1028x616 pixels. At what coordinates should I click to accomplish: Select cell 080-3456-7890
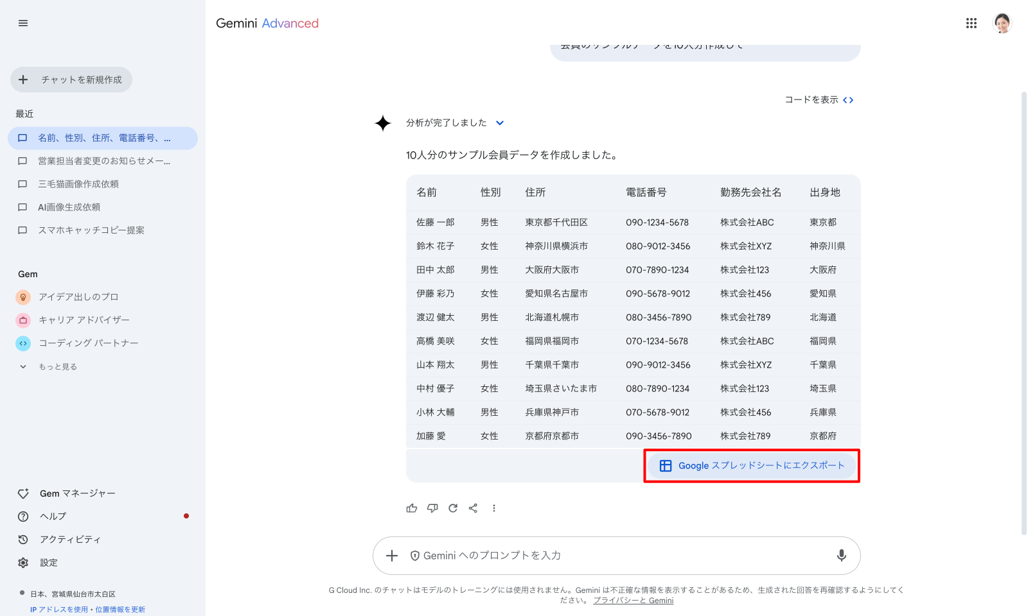pyautogui.click(x=659, y=318)
